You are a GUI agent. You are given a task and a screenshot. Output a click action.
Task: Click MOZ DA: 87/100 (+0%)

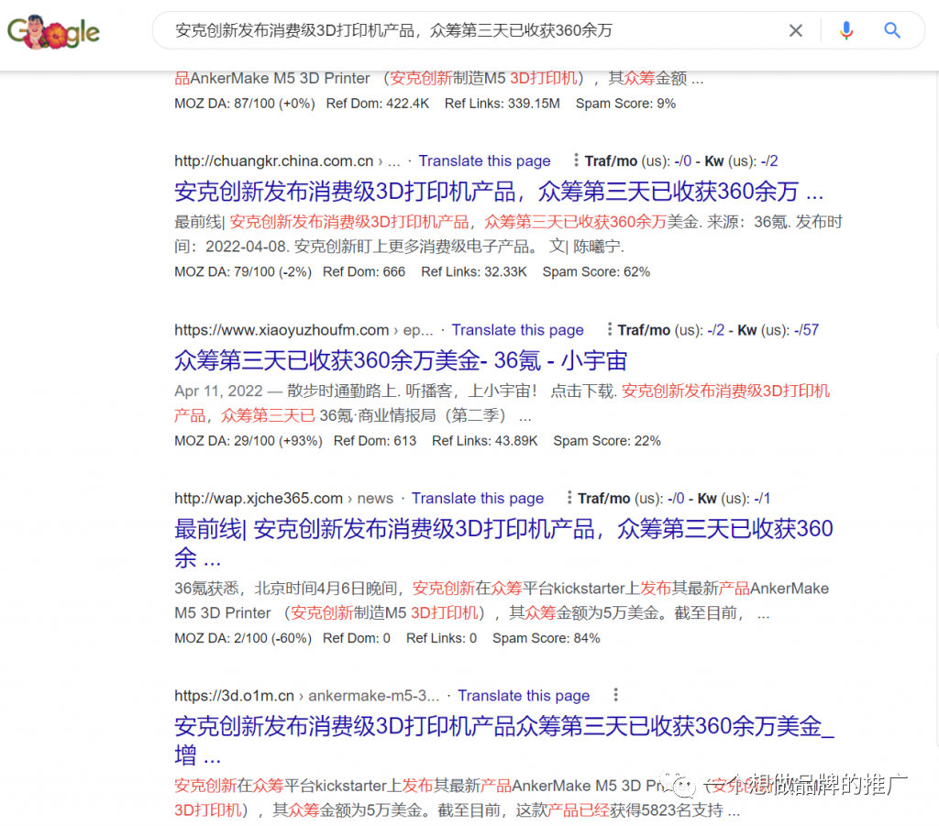(244, 104)
